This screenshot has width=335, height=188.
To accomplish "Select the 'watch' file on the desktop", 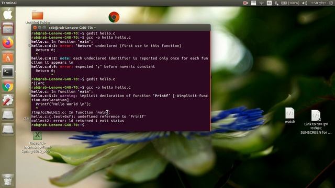I will (x=289, y=115).
